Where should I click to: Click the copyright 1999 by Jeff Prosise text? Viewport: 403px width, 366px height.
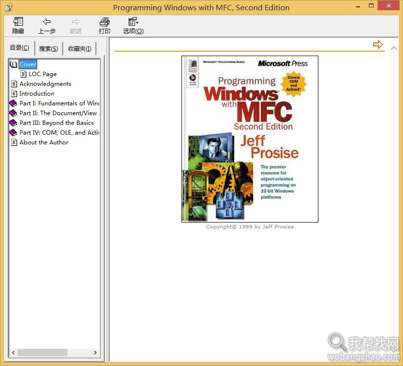coord(250,227)
